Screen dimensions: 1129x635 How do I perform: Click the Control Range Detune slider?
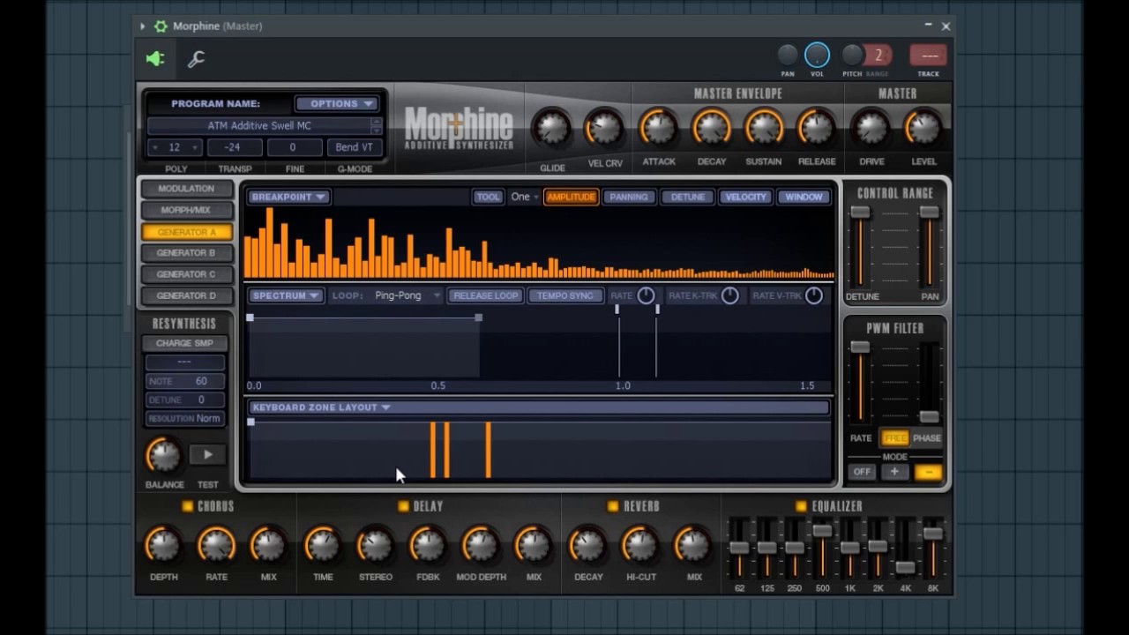pyautogui.click(x=860, y=213)
